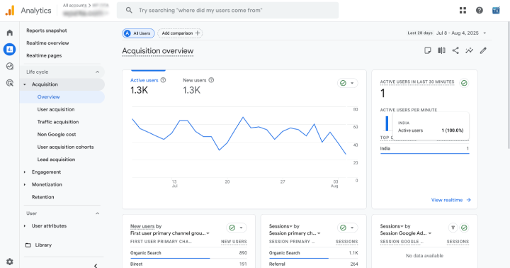This screenshot has width=510, height=268.
Task: Click the Referral row in Sessions card
Action: tap(313, 264)
